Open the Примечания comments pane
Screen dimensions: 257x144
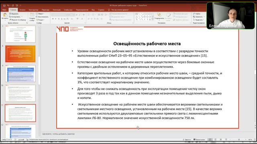tap(199, 140)
